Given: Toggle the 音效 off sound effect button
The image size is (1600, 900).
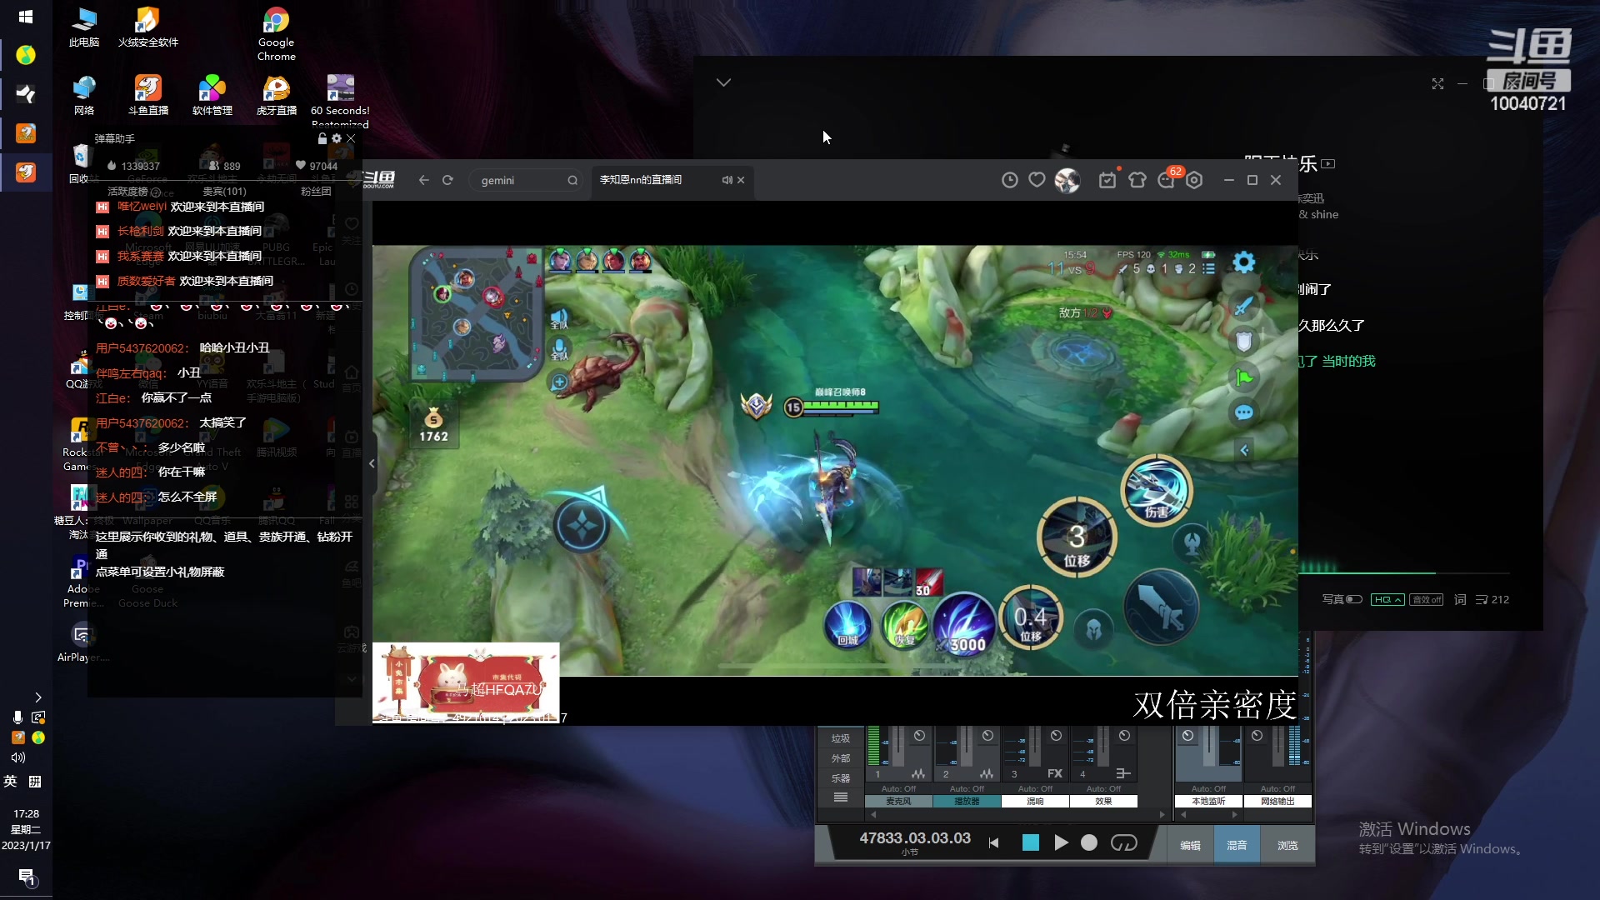Looking at the screenshot, I should tap(1426, 600).
